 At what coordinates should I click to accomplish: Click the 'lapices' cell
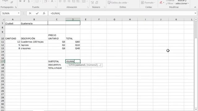click(x=34, y=45)
